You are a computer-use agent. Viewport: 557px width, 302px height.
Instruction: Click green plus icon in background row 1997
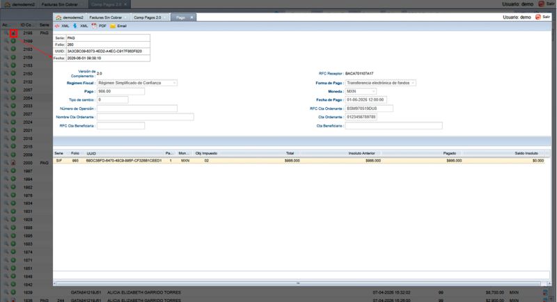pyautogui.click(x=13, y=171)
